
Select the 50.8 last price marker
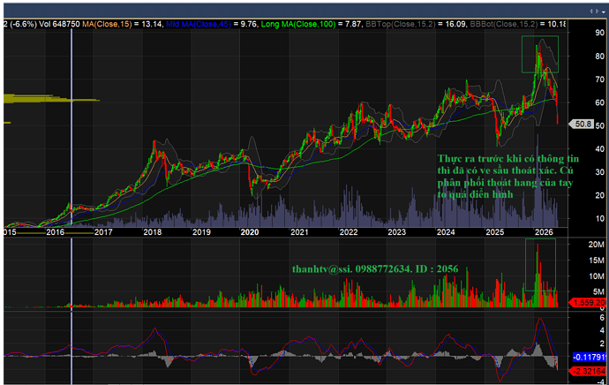pos(582,125)
